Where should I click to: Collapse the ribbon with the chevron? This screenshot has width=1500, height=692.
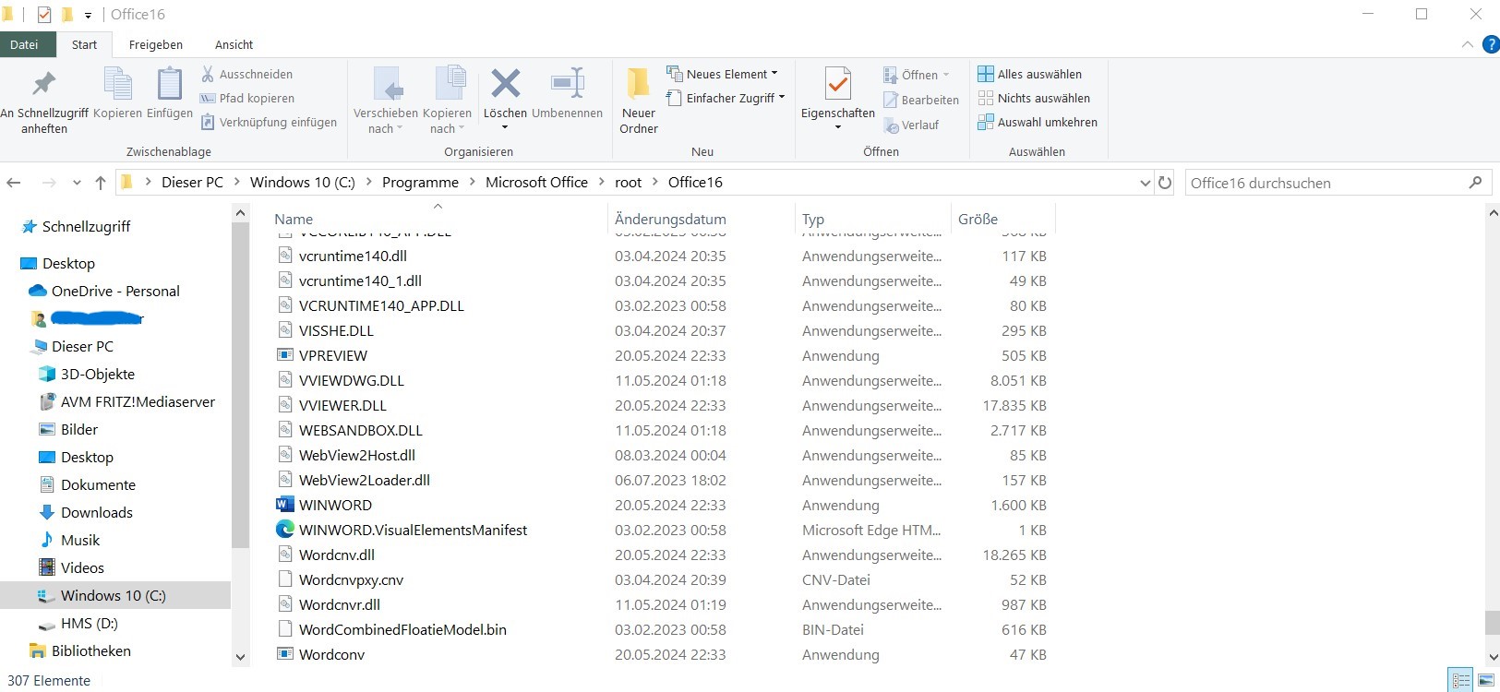[1467, 44]
